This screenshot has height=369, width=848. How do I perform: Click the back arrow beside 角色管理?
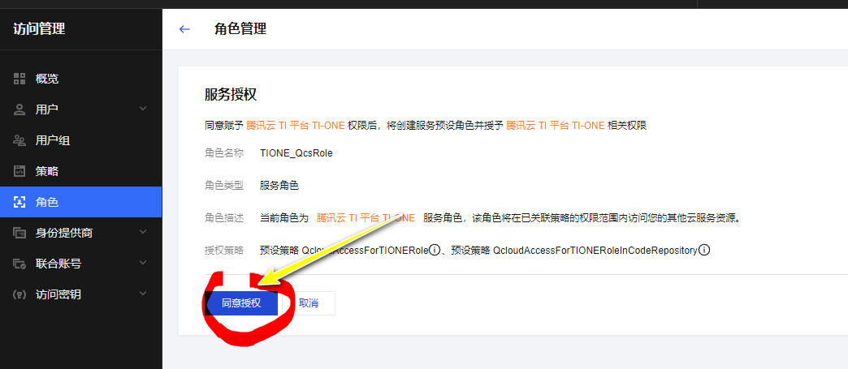(x=184, y=29)
